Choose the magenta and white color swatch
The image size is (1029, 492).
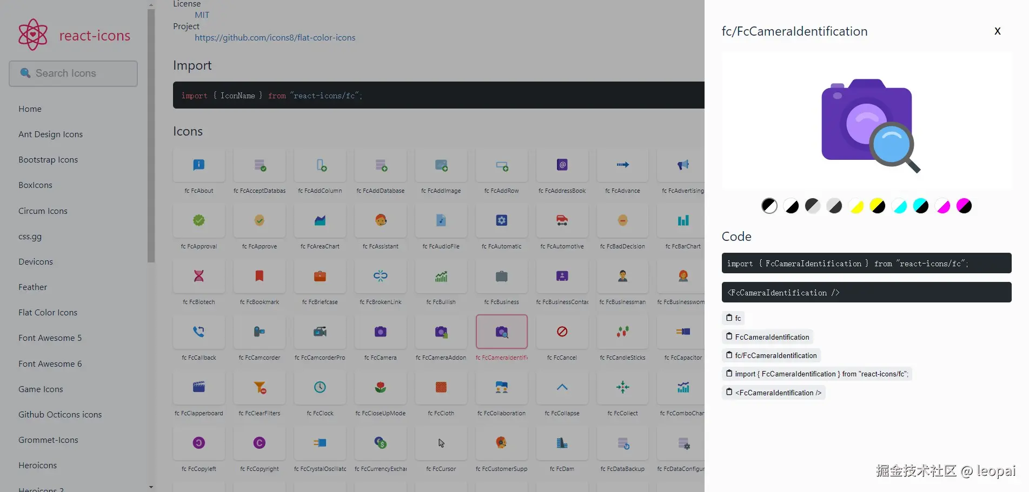[x=942, y=206]
